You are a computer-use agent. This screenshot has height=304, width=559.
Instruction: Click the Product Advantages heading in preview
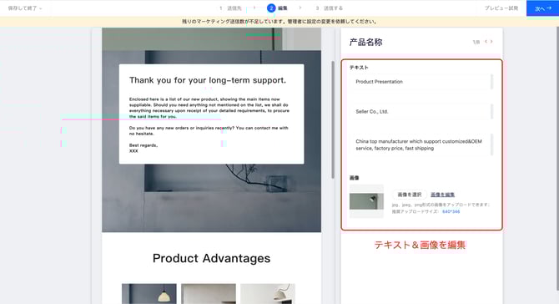click(211, 258)
